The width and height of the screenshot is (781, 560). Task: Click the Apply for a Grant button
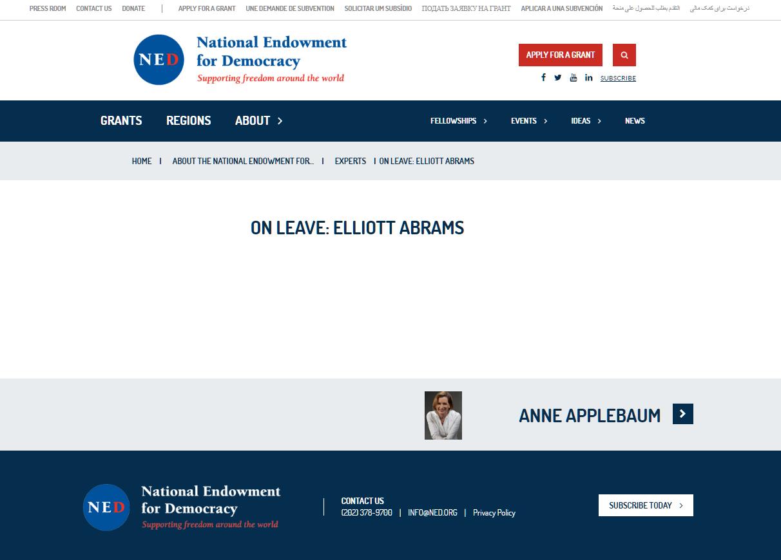pos(561,55)
